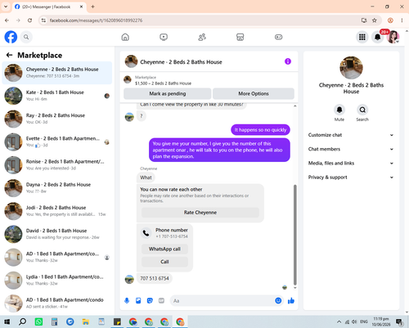Open Ronise - 2 Beds 1 Bath Apartment chat

[57, 165]
